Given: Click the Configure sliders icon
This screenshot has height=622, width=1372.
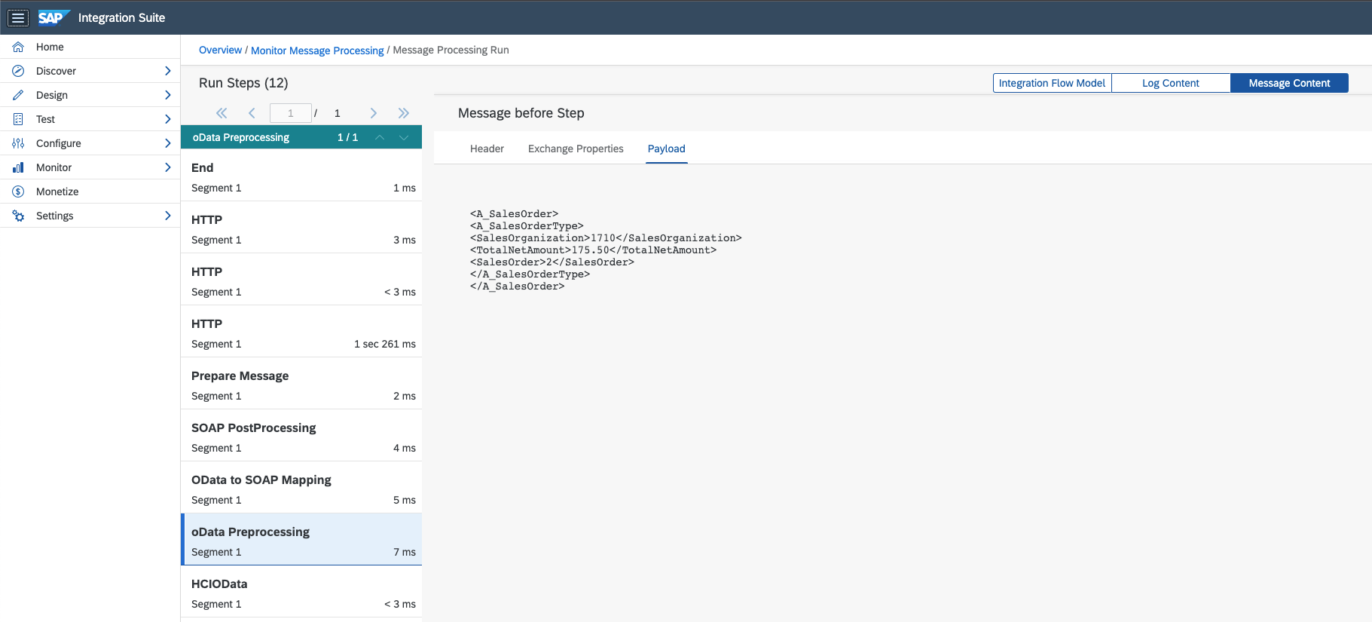Looking at the screenshot, I should click(18, 143).
